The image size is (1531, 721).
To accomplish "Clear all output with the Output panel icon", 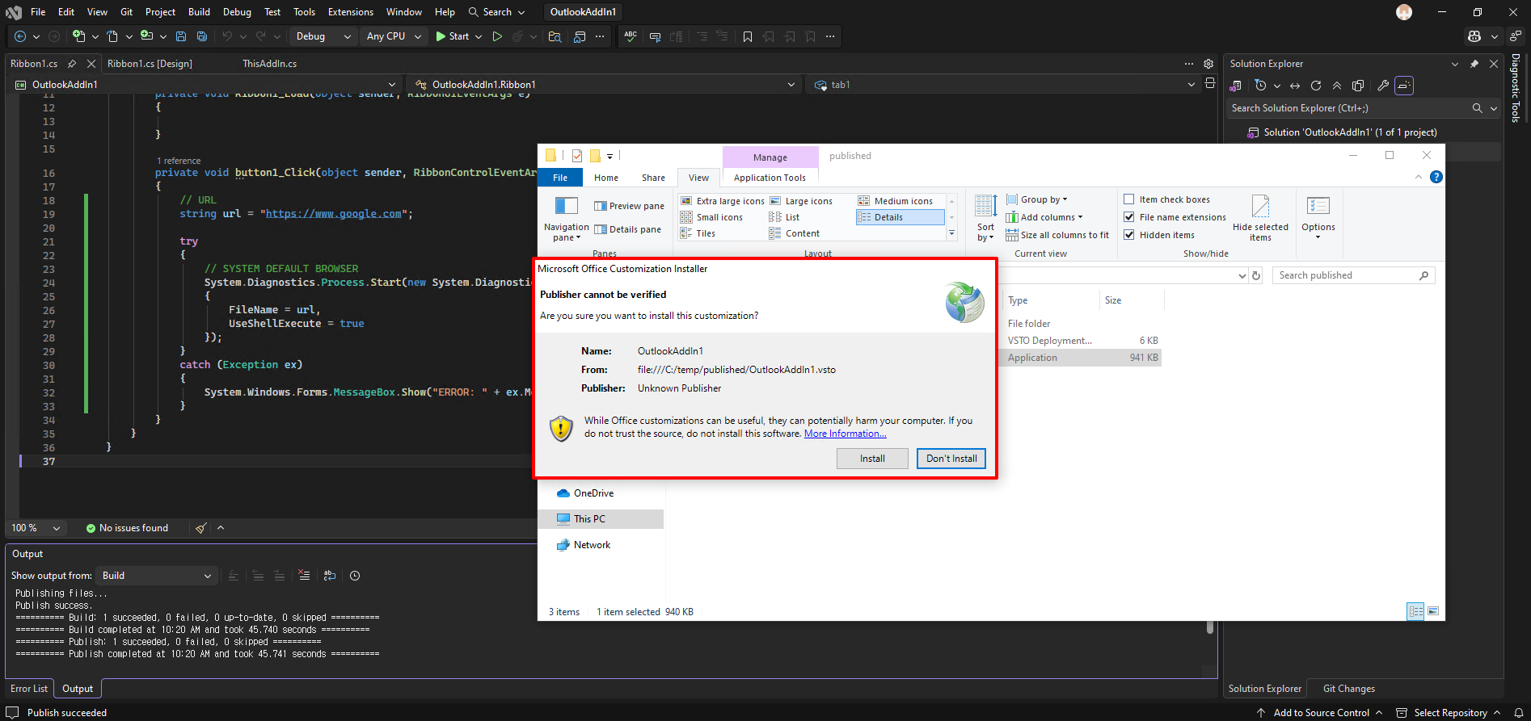I will coord(304,576).
